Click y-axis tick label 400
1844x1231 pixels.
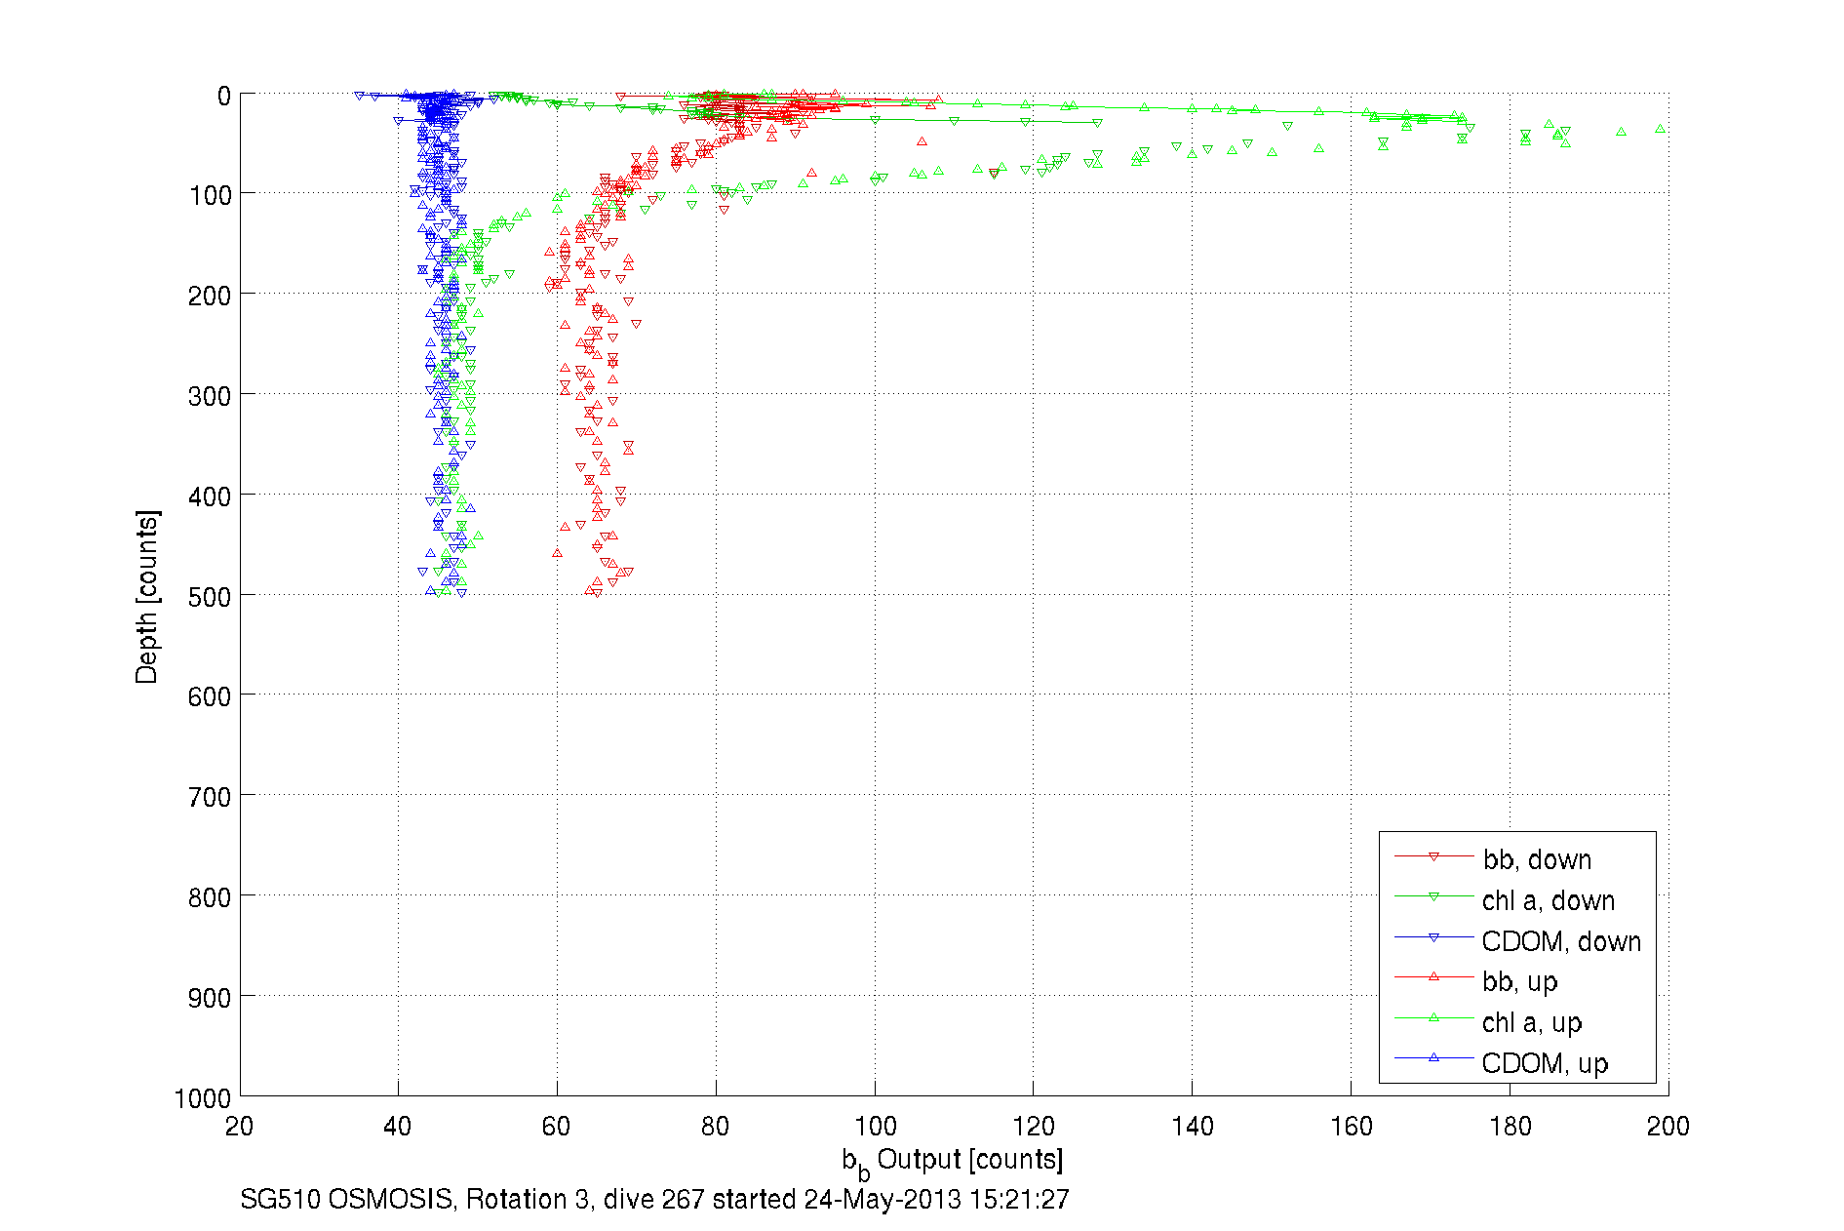point(210,496)
